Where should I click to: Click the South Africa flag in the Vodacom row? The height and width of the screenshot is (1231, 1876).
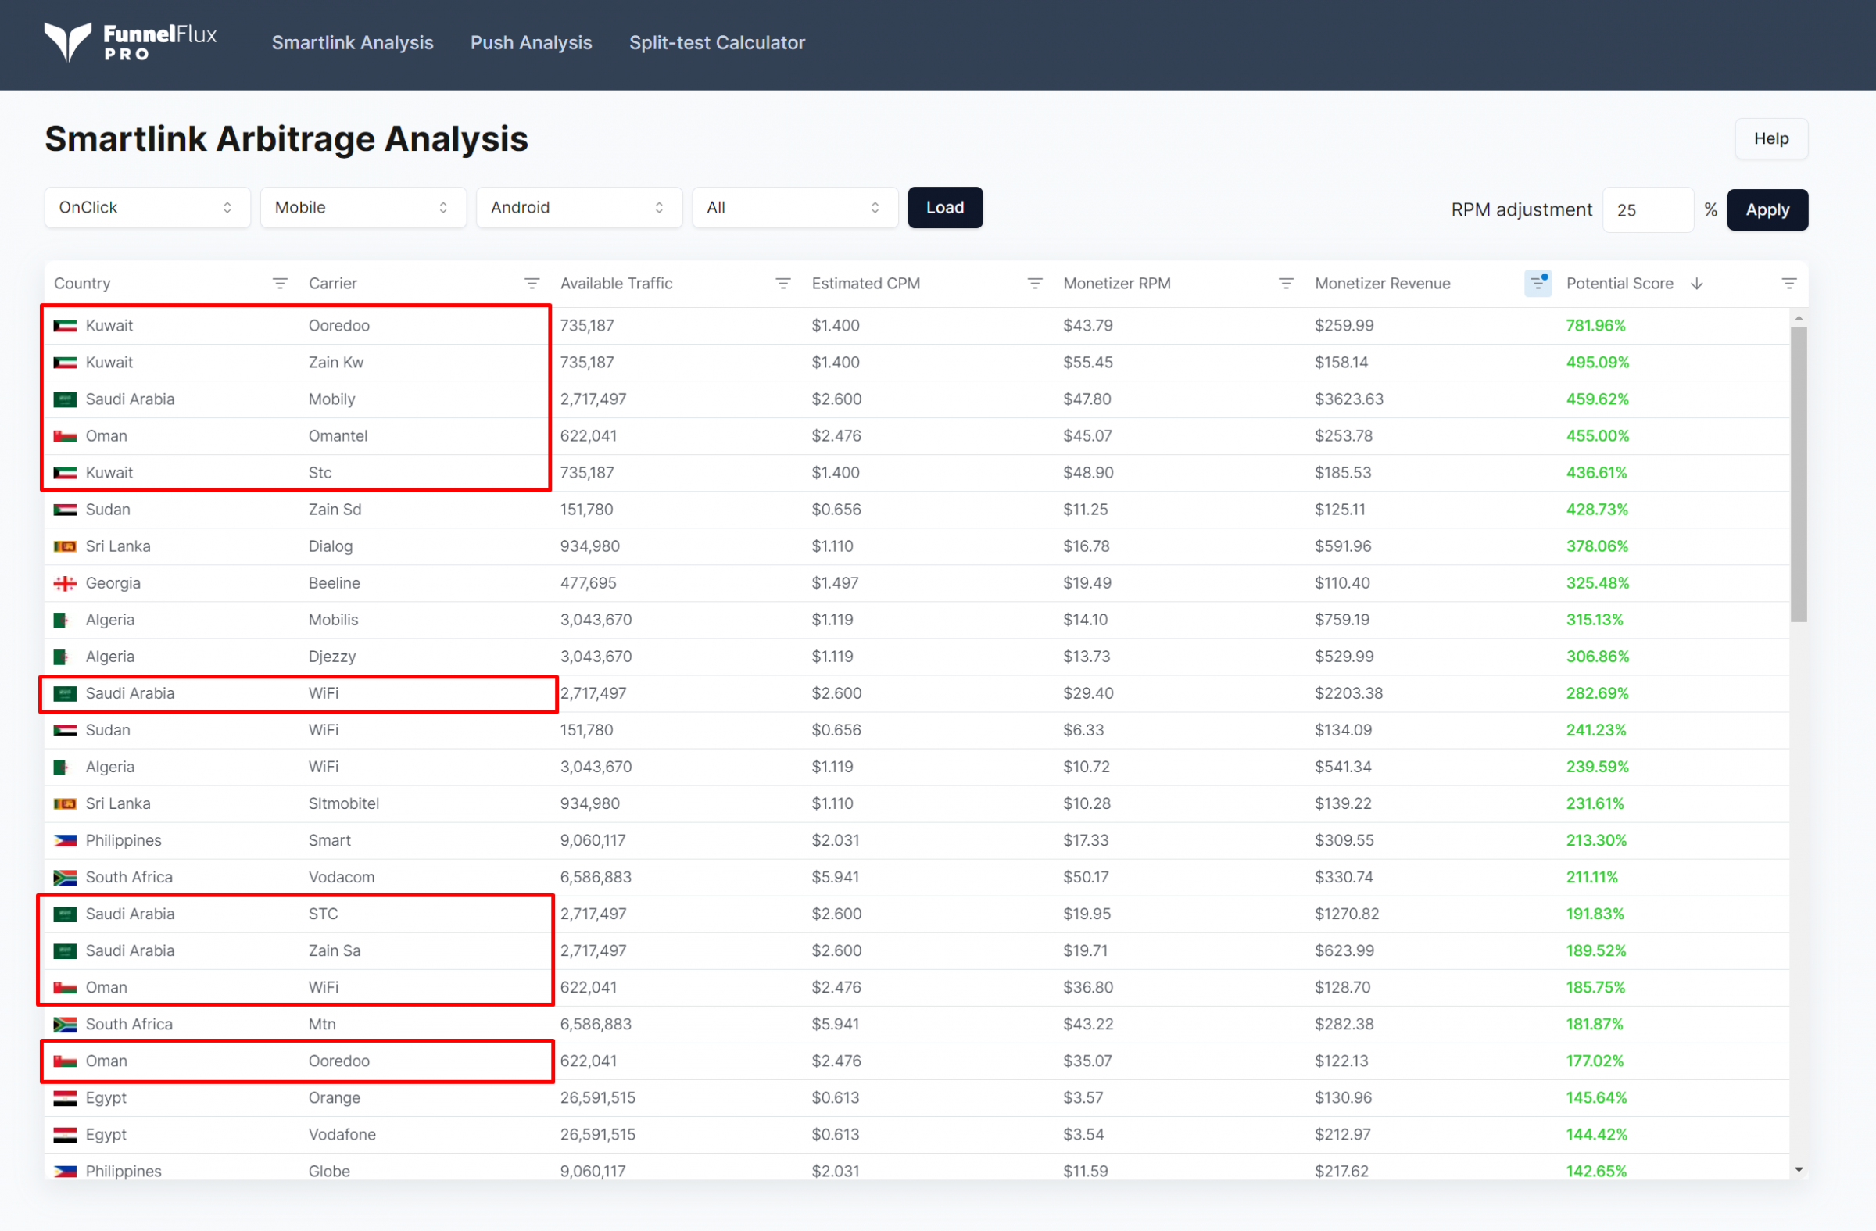65,877
